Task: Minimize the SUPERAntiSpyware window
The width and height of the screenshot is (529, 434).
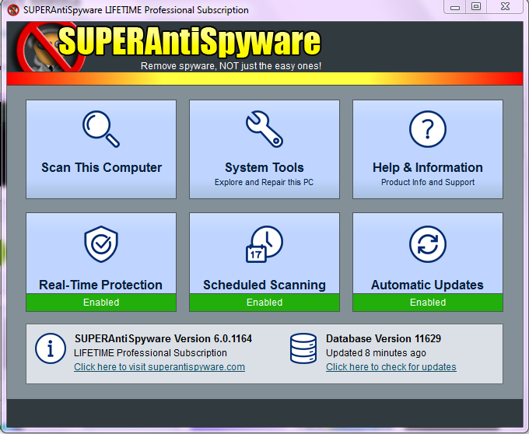Action: (455, 7)
